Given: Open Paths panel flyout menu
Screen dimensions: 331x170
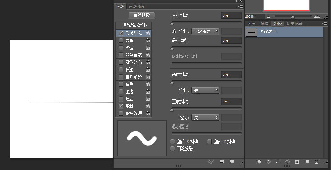Looking at the screenshot, I should pyautogui.click(x=324, y=23).
